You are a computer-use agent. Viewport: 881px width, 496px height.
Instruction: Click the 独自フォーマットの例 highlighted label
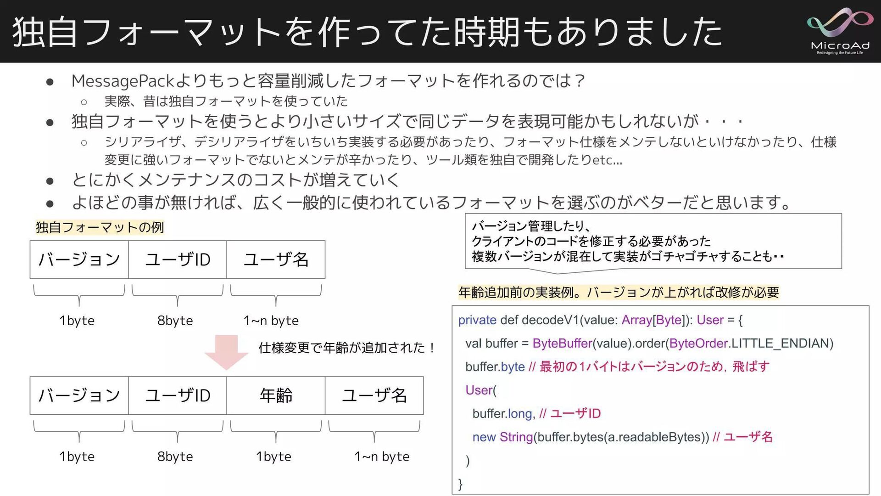pyautogui.click(x=100, y=227)
